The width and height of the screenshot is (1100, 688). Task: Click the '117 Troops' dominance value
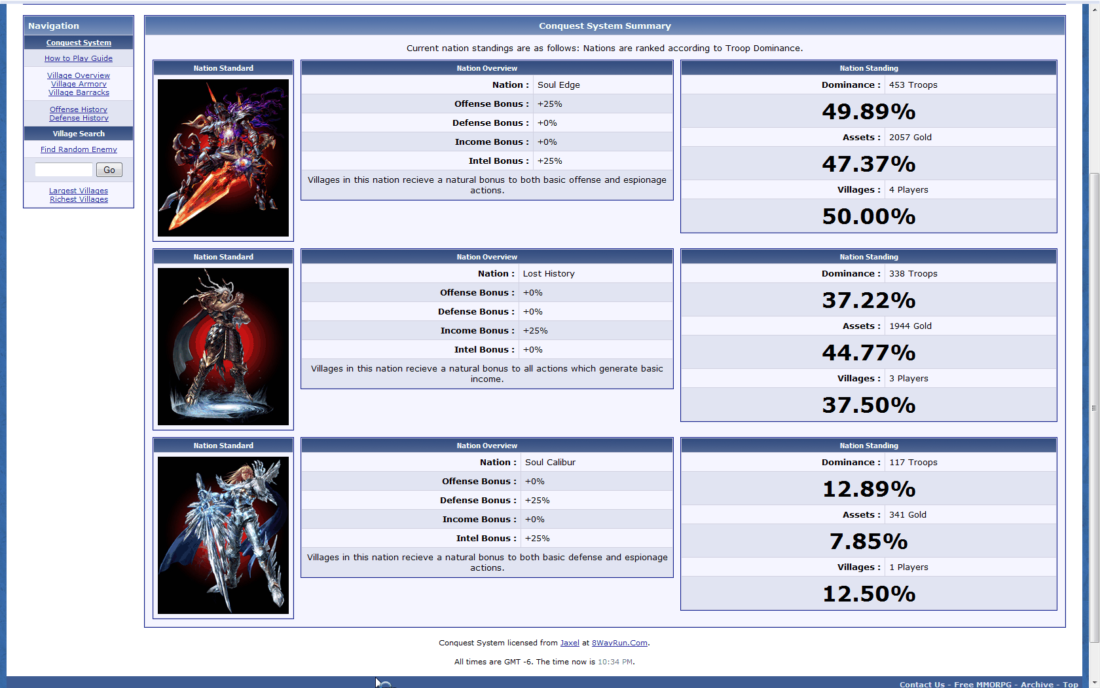[x=913, y=462]
